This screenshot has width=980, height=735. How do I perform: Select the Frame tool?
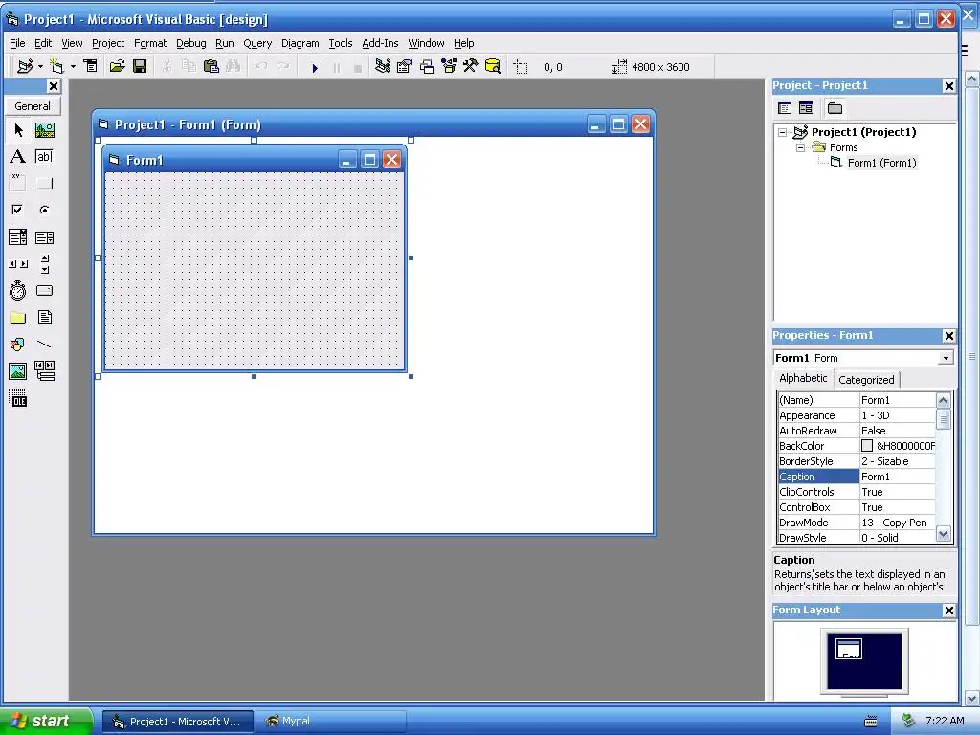point(18,183)
